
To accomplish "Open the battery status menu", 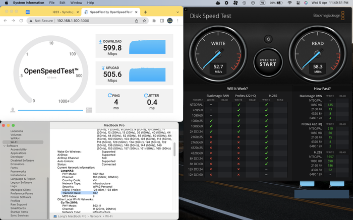I will [276, 3].
